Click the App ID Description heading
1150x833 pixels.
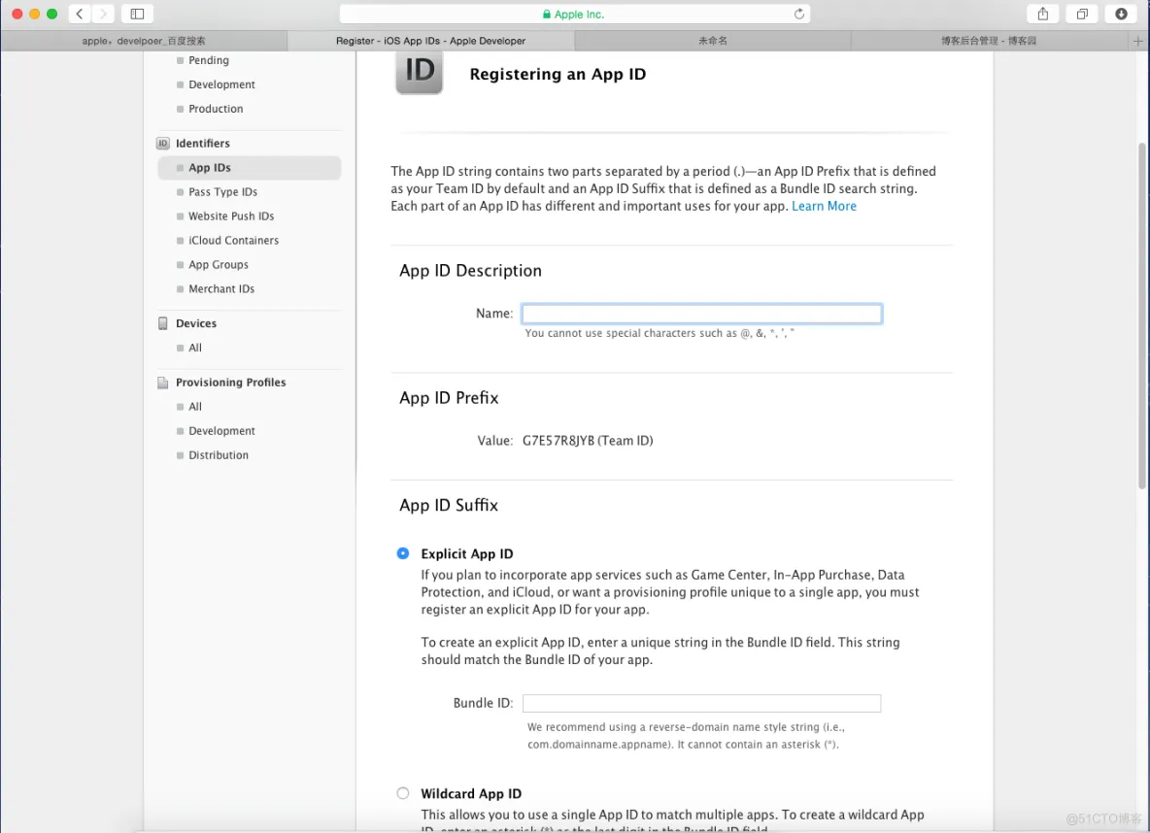coord(470,271)
